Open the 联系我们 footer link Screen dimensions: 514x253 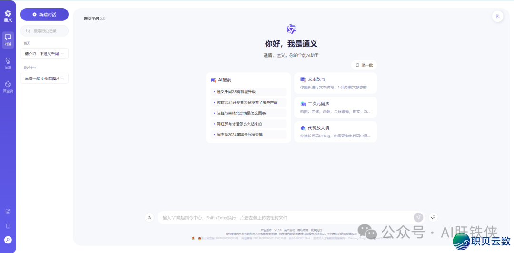316,230
